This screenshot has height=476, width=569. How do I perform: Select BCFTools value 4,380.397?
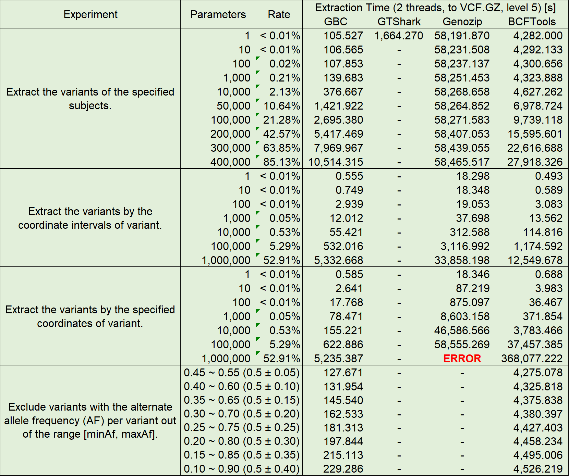point(538,414)
